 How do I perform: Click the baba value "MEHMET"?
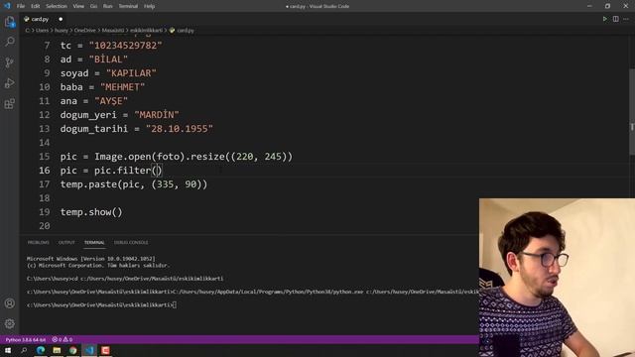click(x=122, y=87)
